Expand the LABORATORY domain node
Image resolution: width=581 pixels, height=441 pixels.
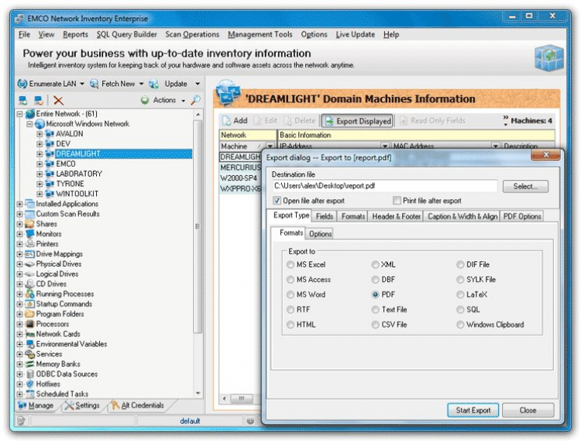coord(40,174)
